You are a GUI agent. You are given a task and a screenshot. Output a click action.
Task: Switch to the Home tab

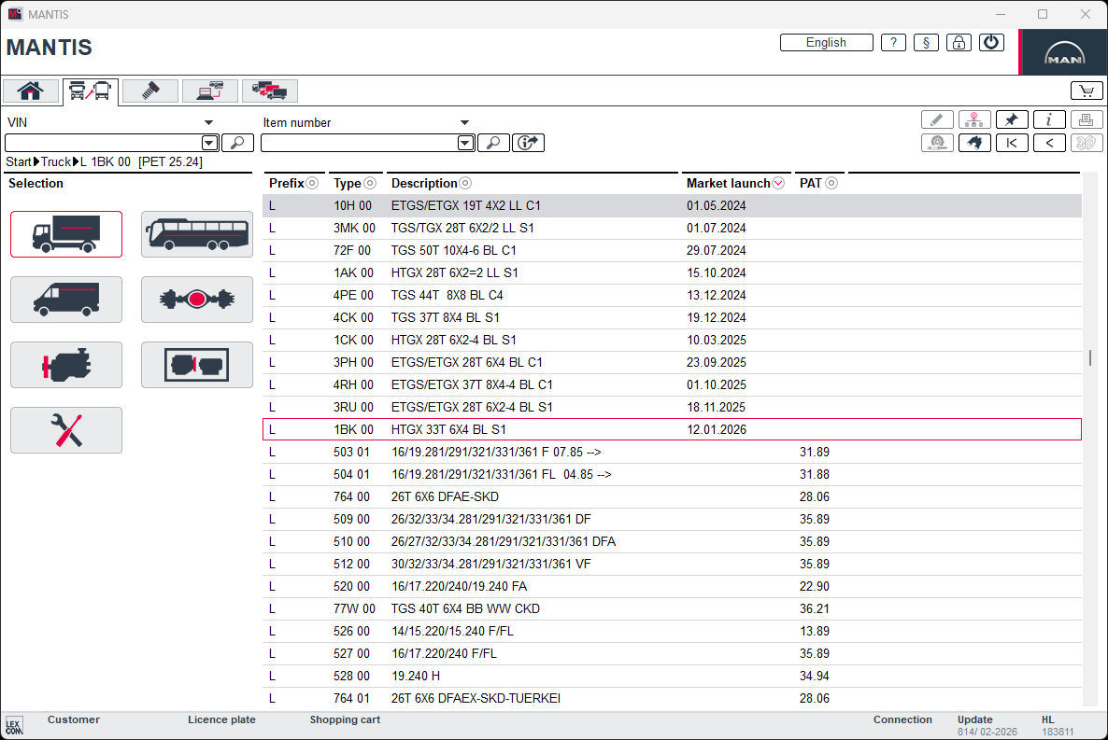pos(31,91)
